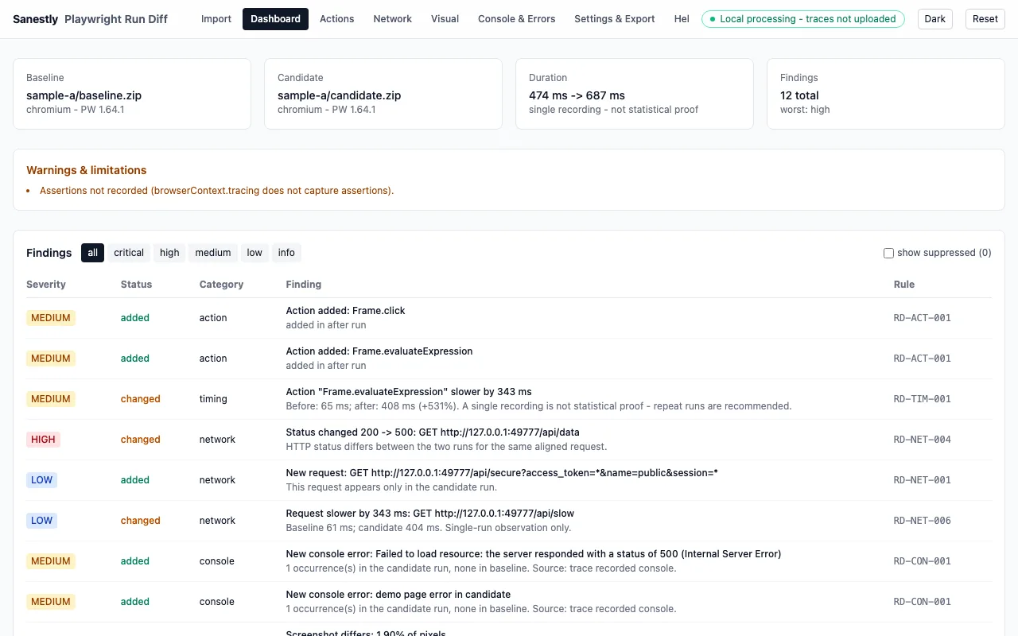
Task: Switch to the Actions tab
Action: click(337, 19)
